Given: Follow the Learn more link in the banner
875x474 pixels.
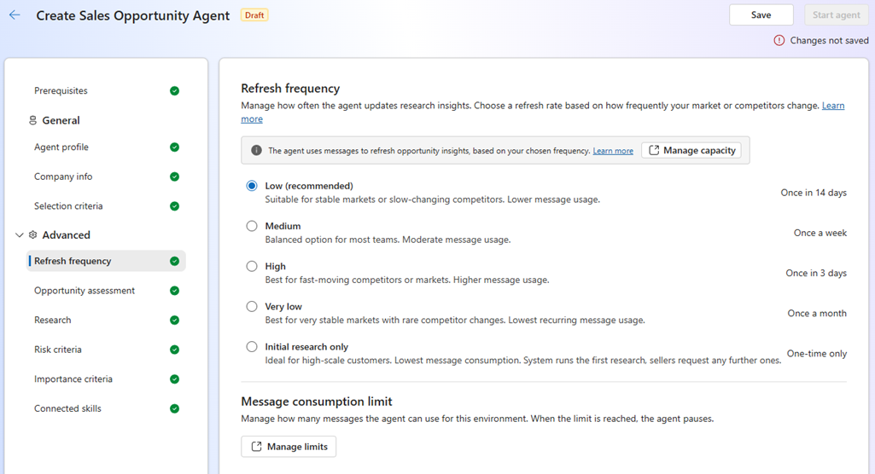Looking at the screenshot, I should click(613, 151).
